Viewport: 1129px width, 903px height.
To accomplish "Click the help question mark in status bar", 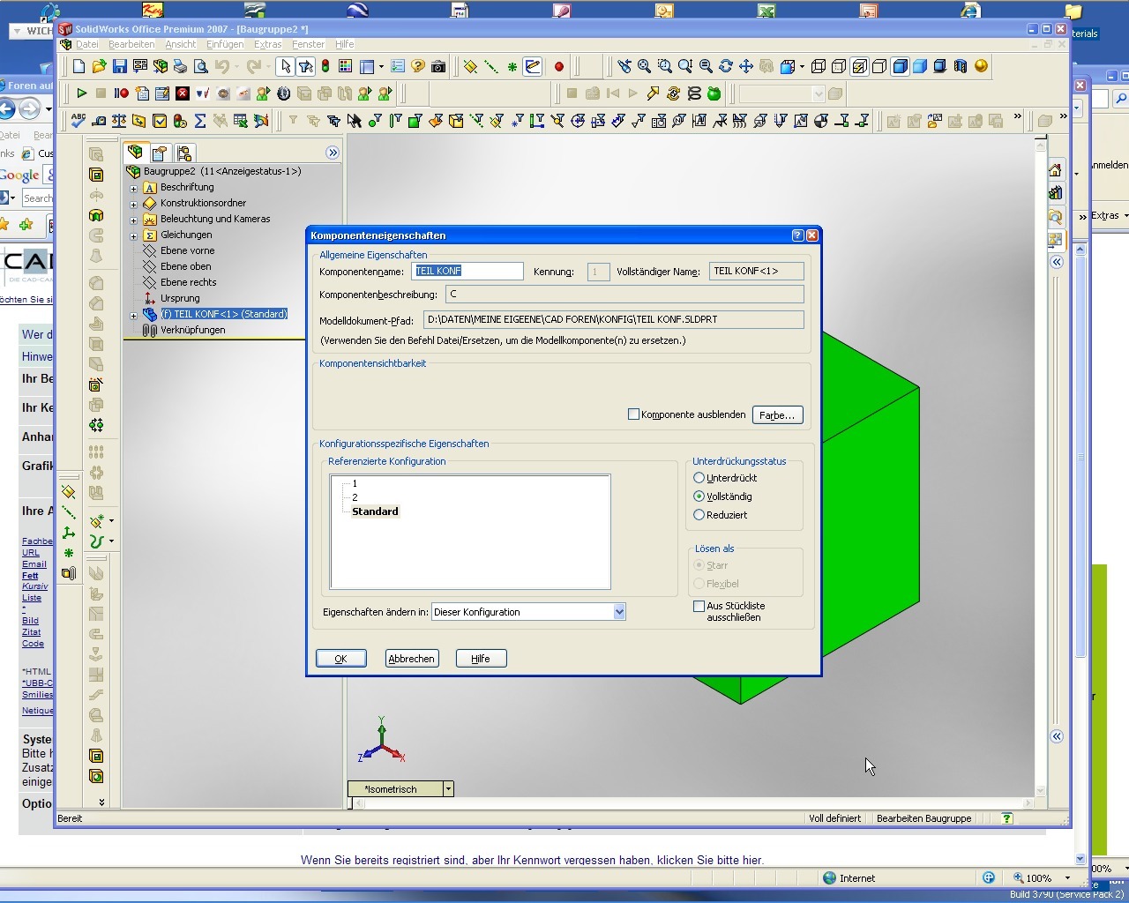I will point(1006,818).
